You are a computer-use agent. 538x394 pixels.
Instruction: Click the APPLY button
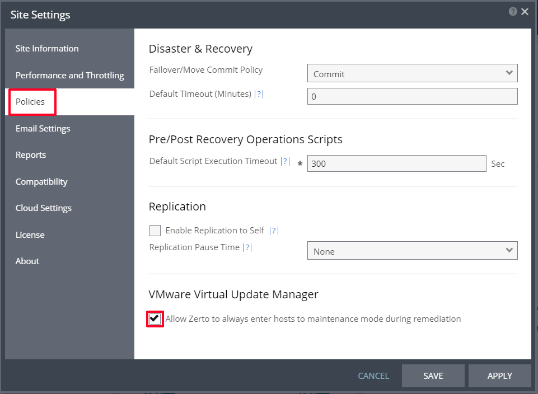tap(499, 376)
